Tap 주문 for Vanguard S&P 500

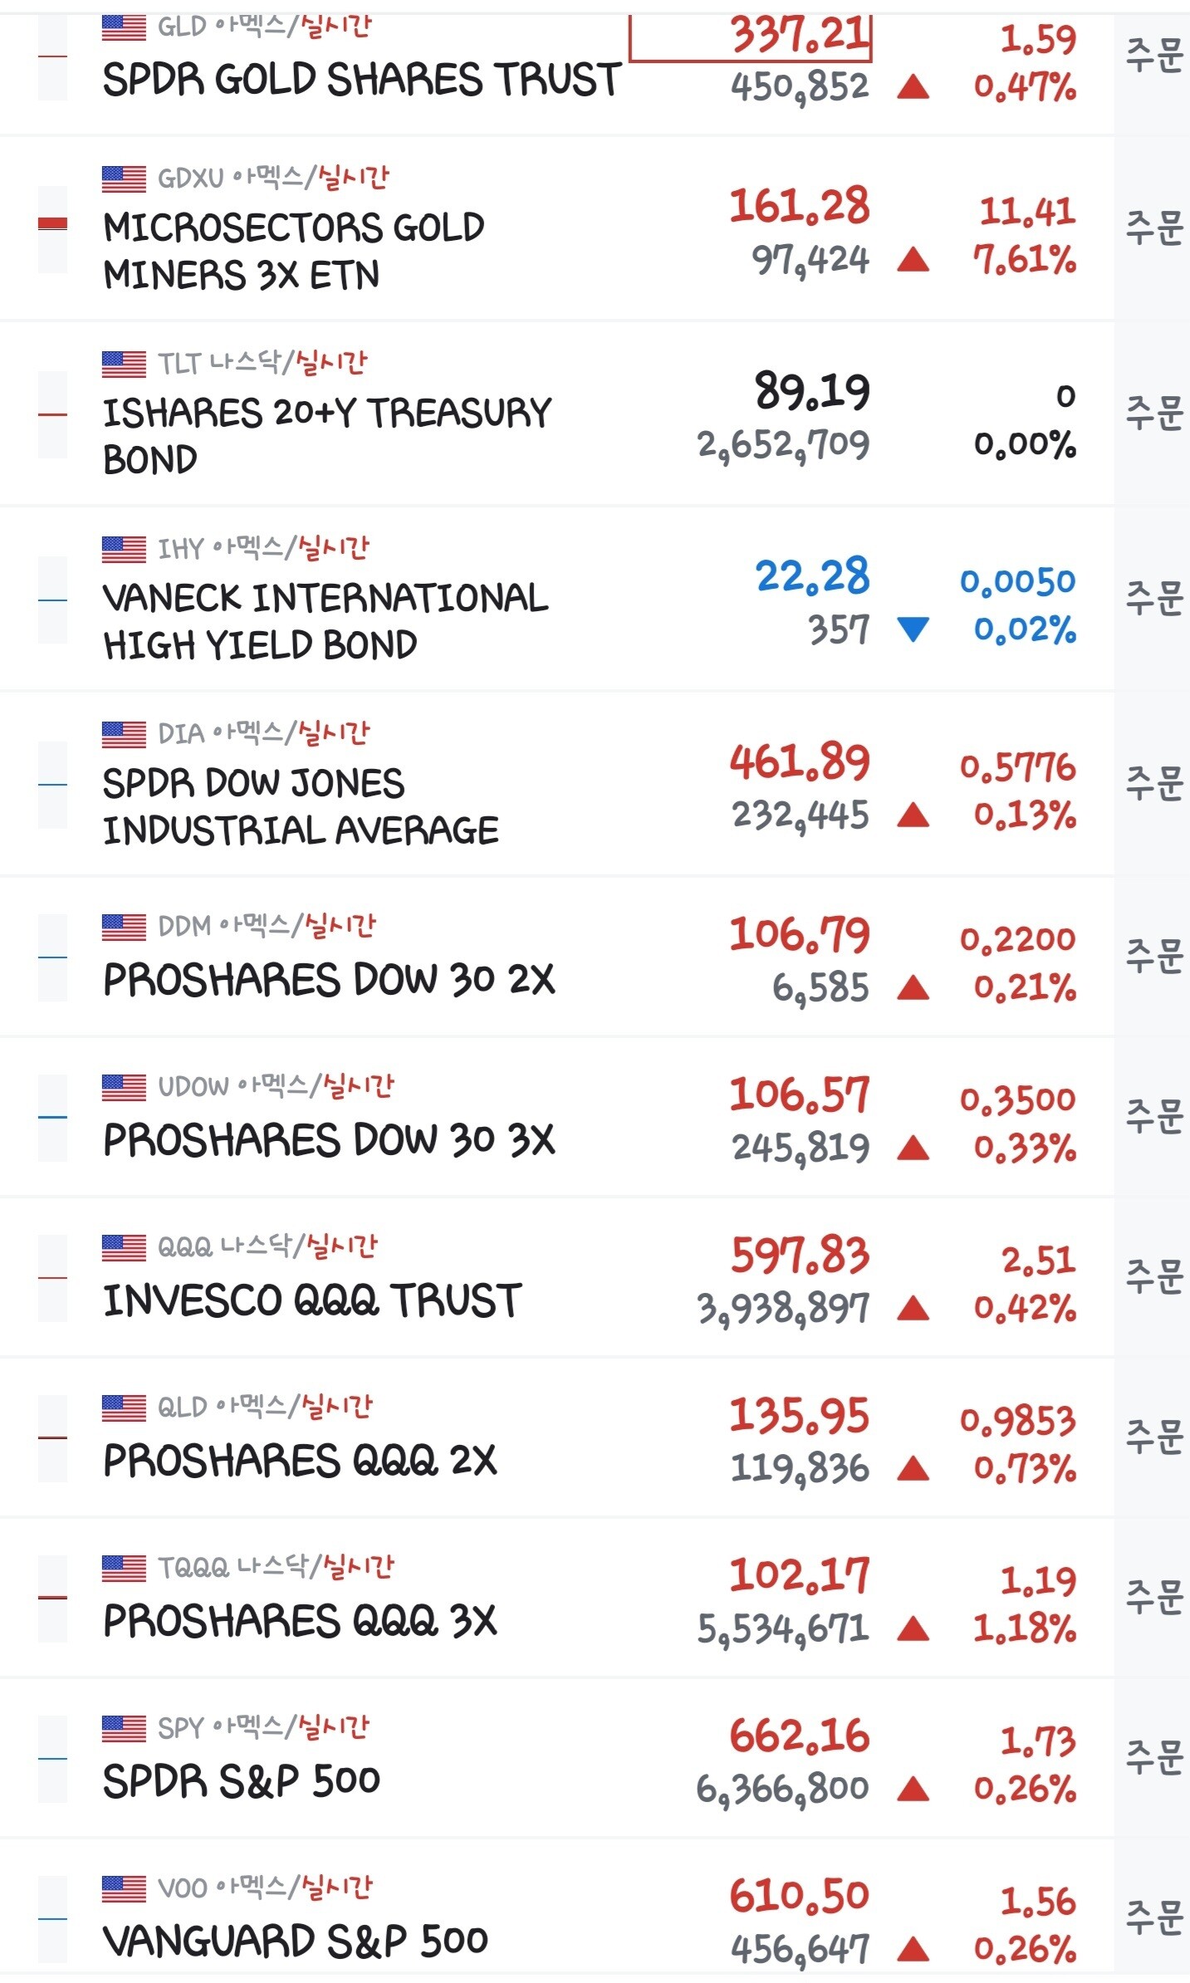[1153, 1917]
